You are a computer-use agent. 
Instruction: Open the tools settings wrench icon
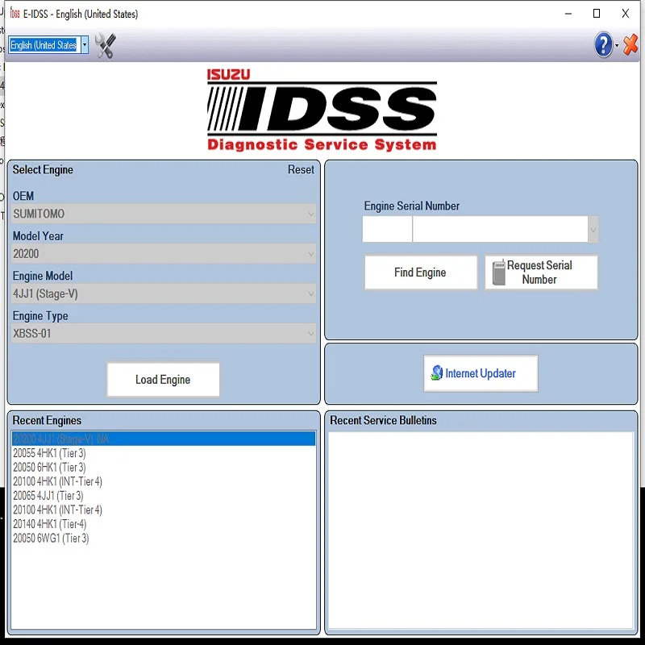(x=106, y=45)
